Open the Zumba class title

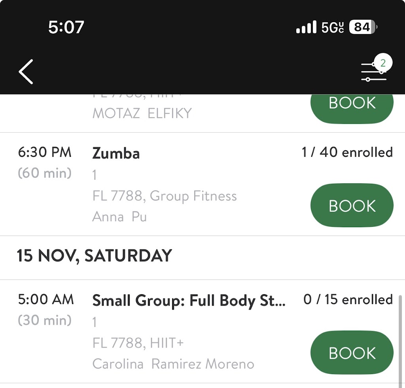click(x=116, y=154)
